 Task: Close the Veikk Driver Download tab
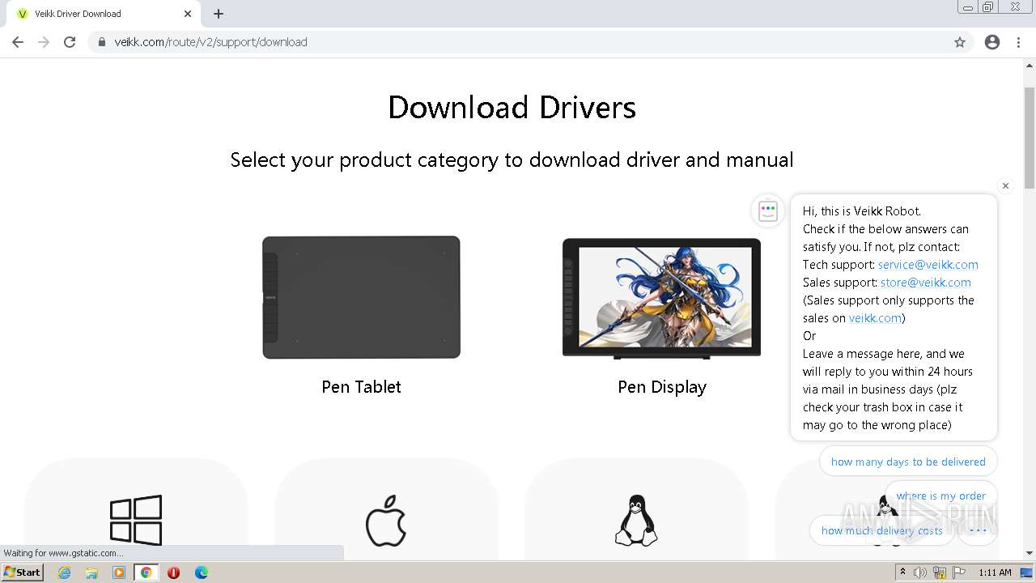pos(188,14)
